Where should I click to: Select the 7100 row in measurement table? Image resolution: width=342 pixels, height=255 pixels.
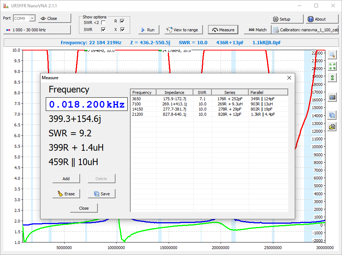(208, 104)
